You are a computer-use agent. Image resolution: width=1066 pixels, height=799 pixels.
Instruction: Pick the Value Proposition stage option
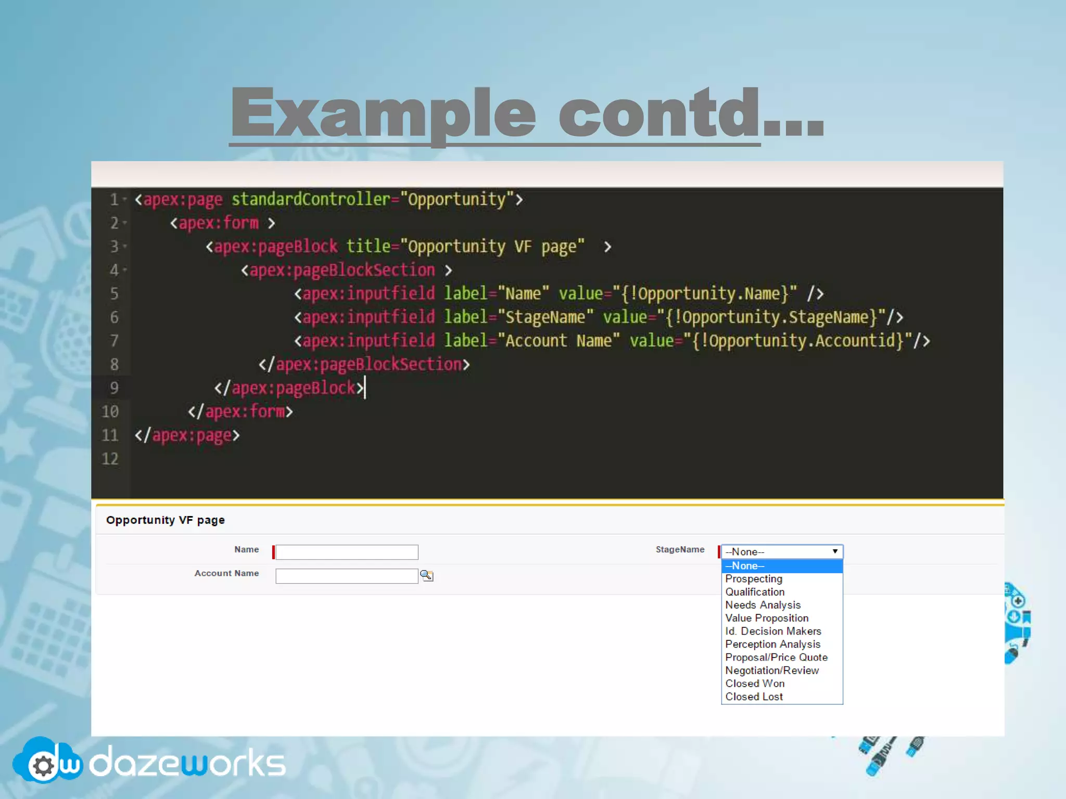(766, 618)
